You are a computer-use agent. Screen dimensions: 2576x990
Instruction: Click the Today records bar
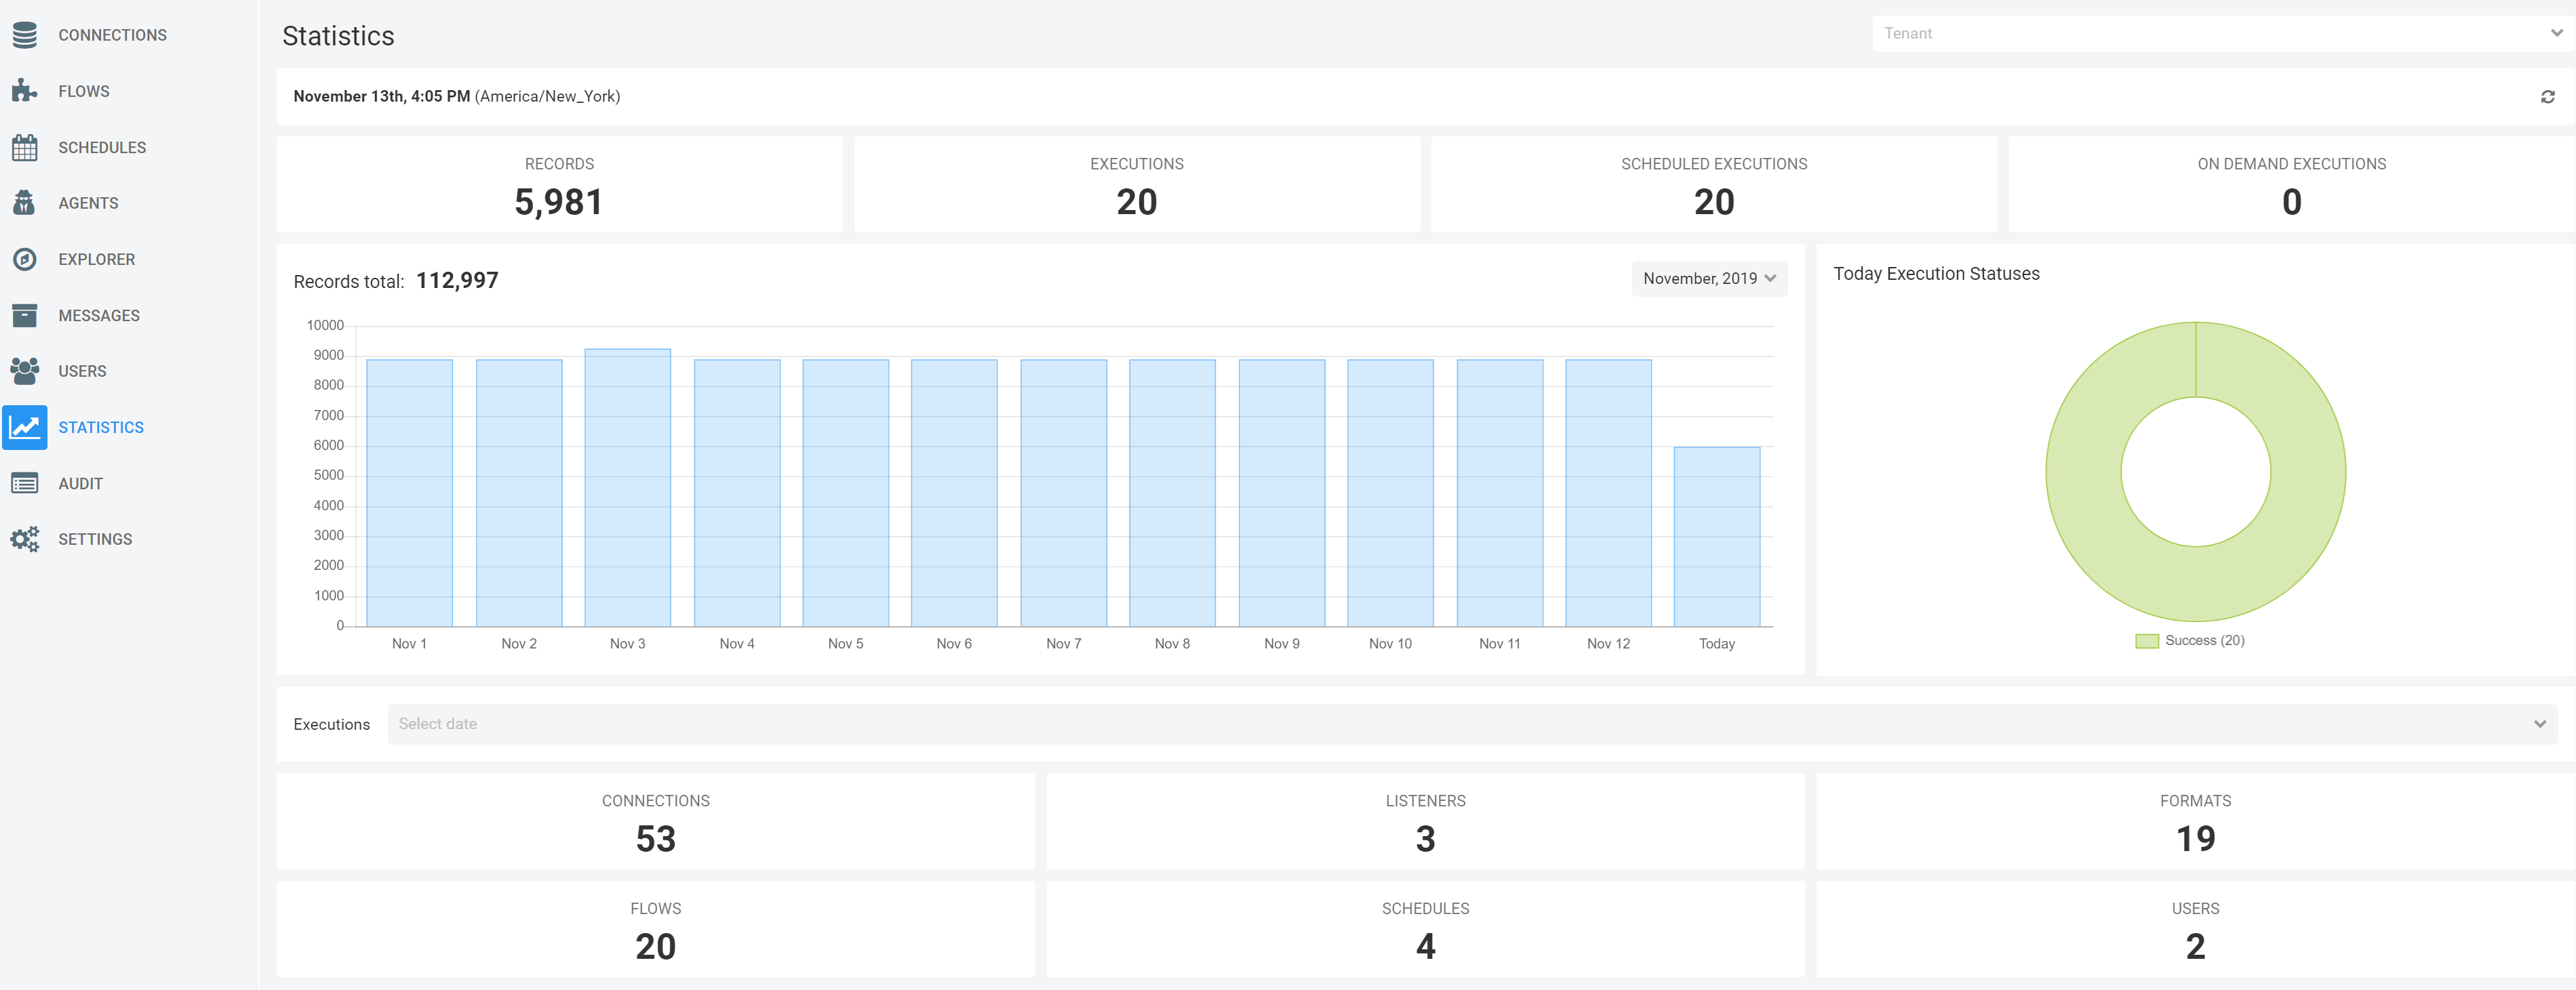click(x=1717, y=537)
